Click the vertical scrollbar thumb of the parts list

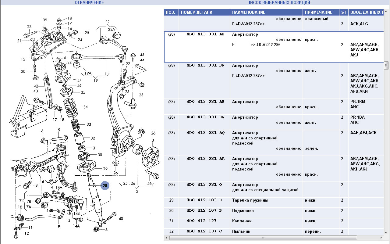pyautogui.click(x=386, y=66)
